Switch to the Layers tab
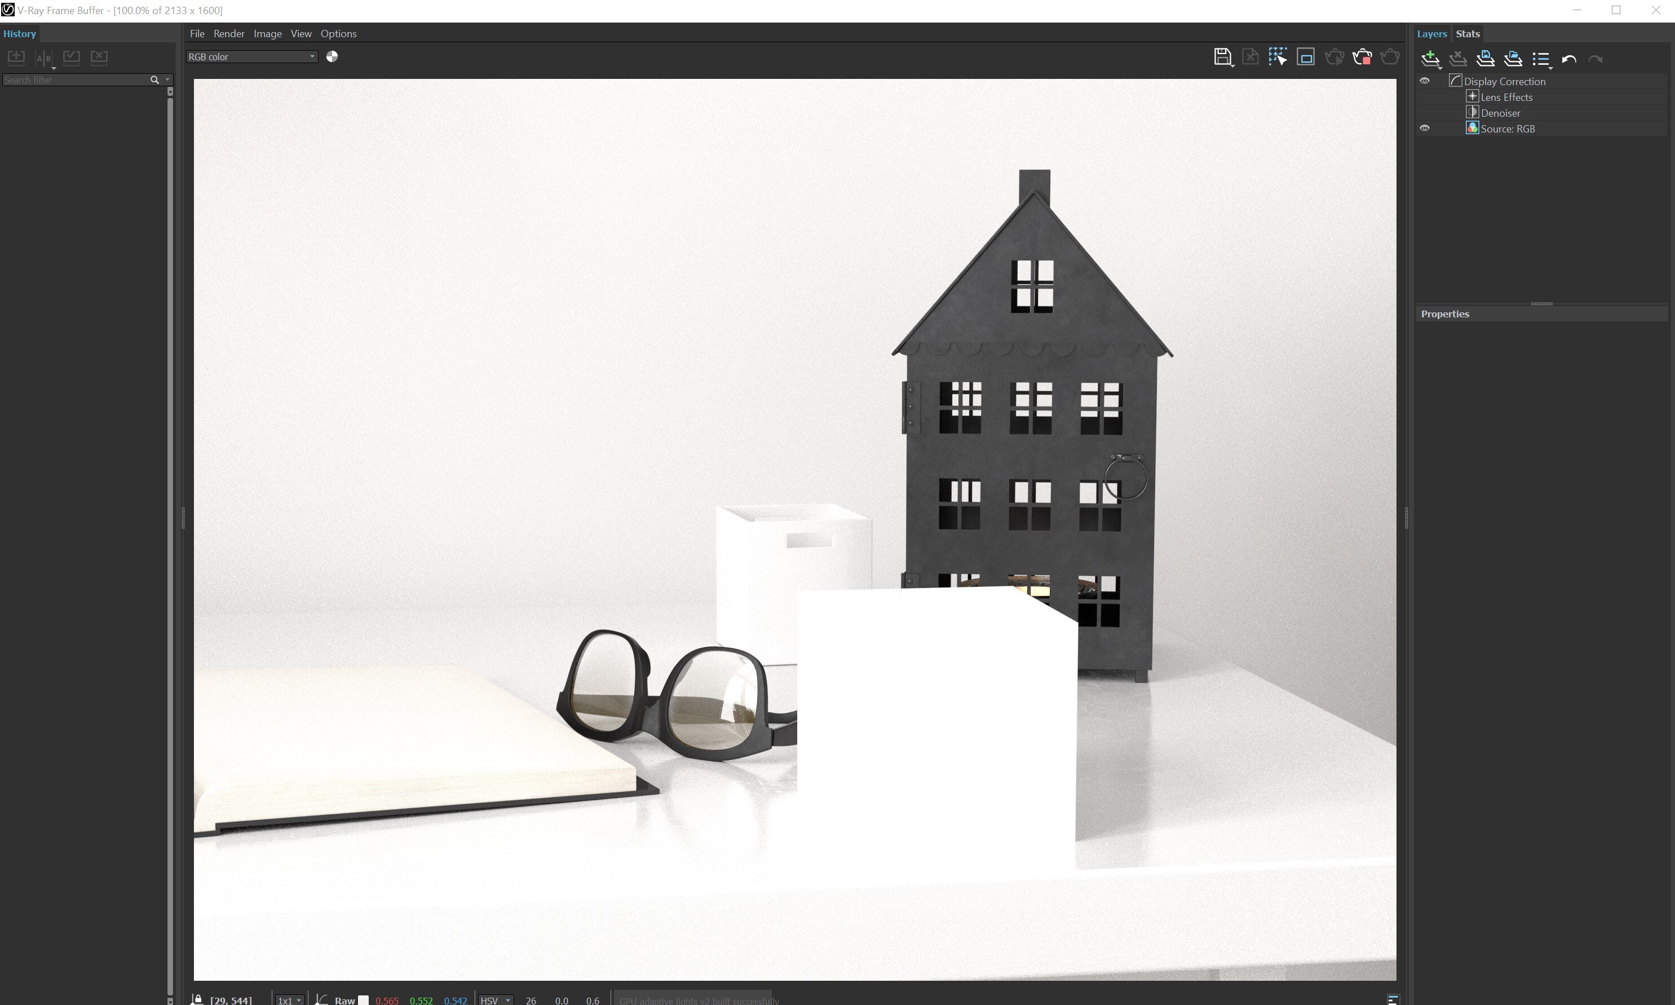 [1432, 33]
